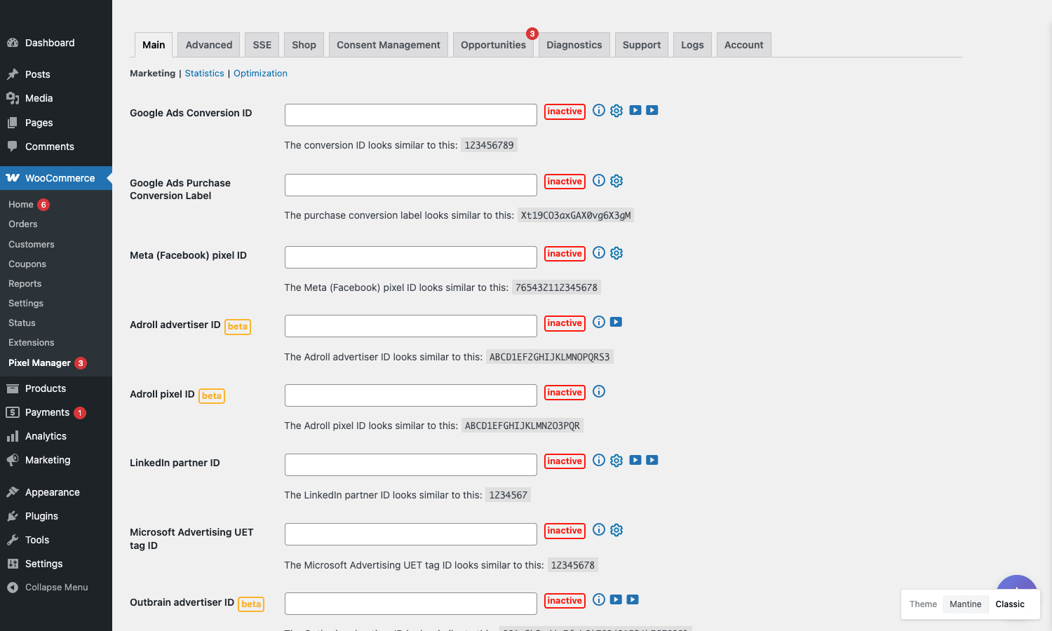Screen dimensions: 1052x631
Task: Select the Mantine theme option
Action: point(966,604)
